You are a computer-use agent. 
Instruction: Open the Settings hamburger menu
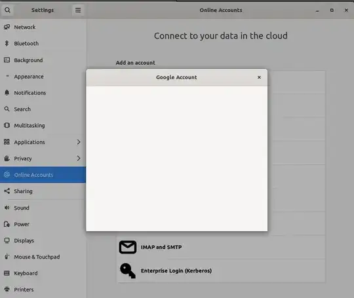(x=78, y=10)
